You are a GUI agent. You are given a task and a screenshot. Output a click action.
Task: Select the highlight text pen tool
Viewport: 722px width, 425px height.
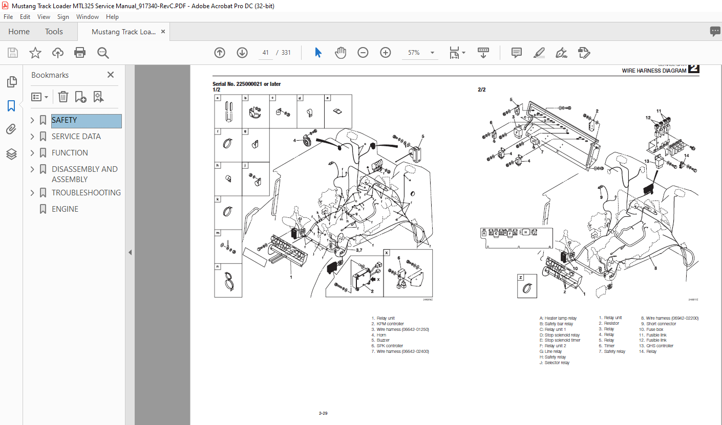pyautogui.click(x=539, y=53)
